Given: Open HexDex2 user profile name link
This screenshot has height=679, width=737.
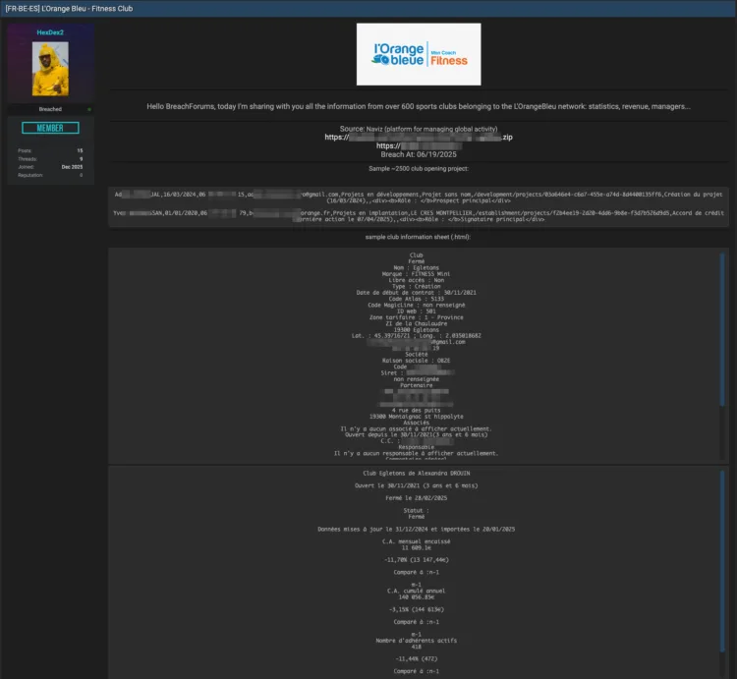Looking at the screenshot, I should point(50,32).
